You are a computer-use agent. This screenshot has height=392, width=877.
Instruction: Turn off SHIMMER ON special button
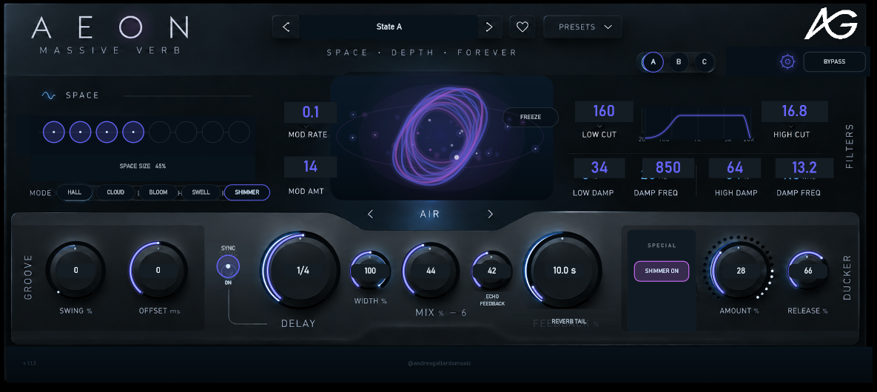(x=661, y=271)
